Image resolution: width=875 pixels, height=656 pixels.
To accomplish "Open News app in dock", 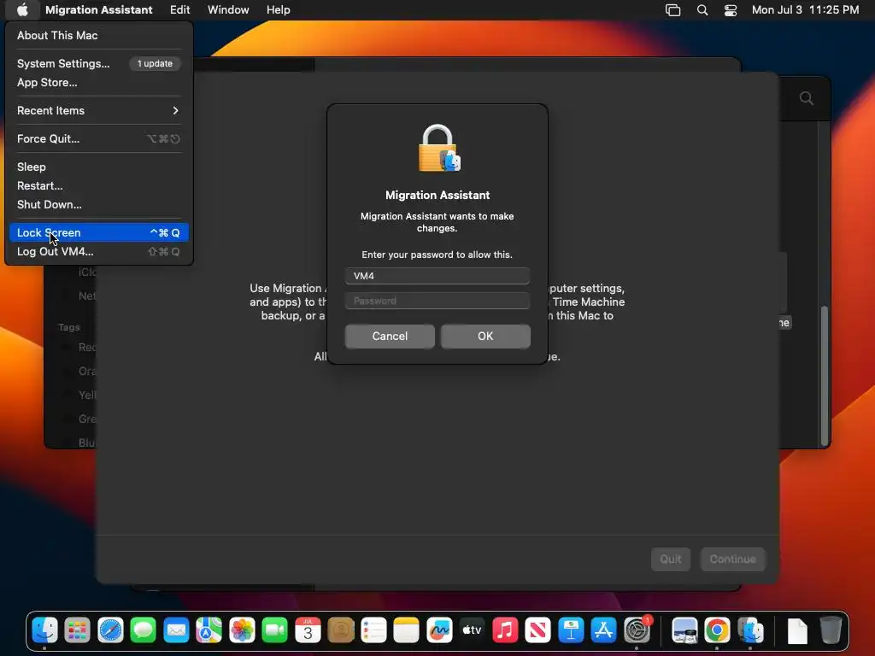I will point(538,630).
